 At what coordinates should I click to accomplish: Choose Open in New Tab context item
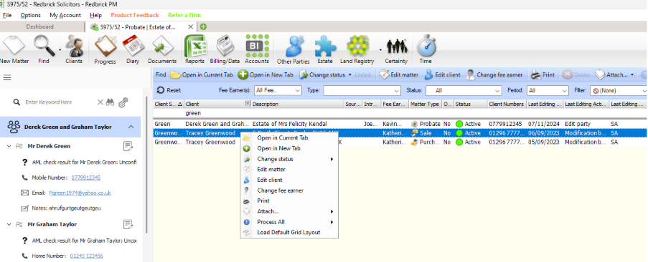pyautogui.click(x=289, y=148)
